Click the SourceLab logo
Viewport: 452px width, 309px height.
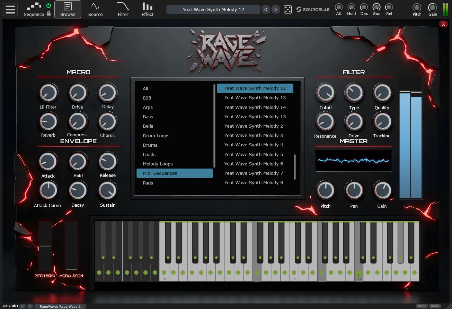click(x=313, y=9)
